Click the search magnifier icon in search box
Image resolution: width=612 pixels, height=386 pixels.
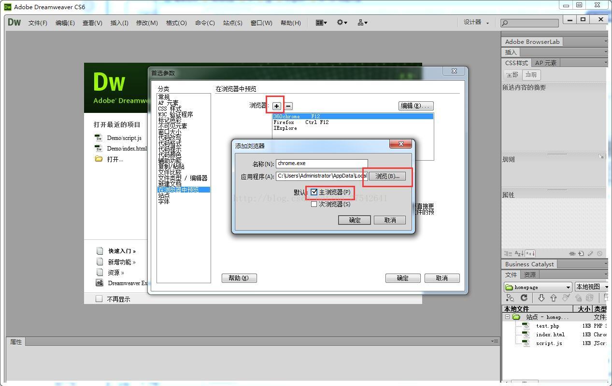pos(505,23)
